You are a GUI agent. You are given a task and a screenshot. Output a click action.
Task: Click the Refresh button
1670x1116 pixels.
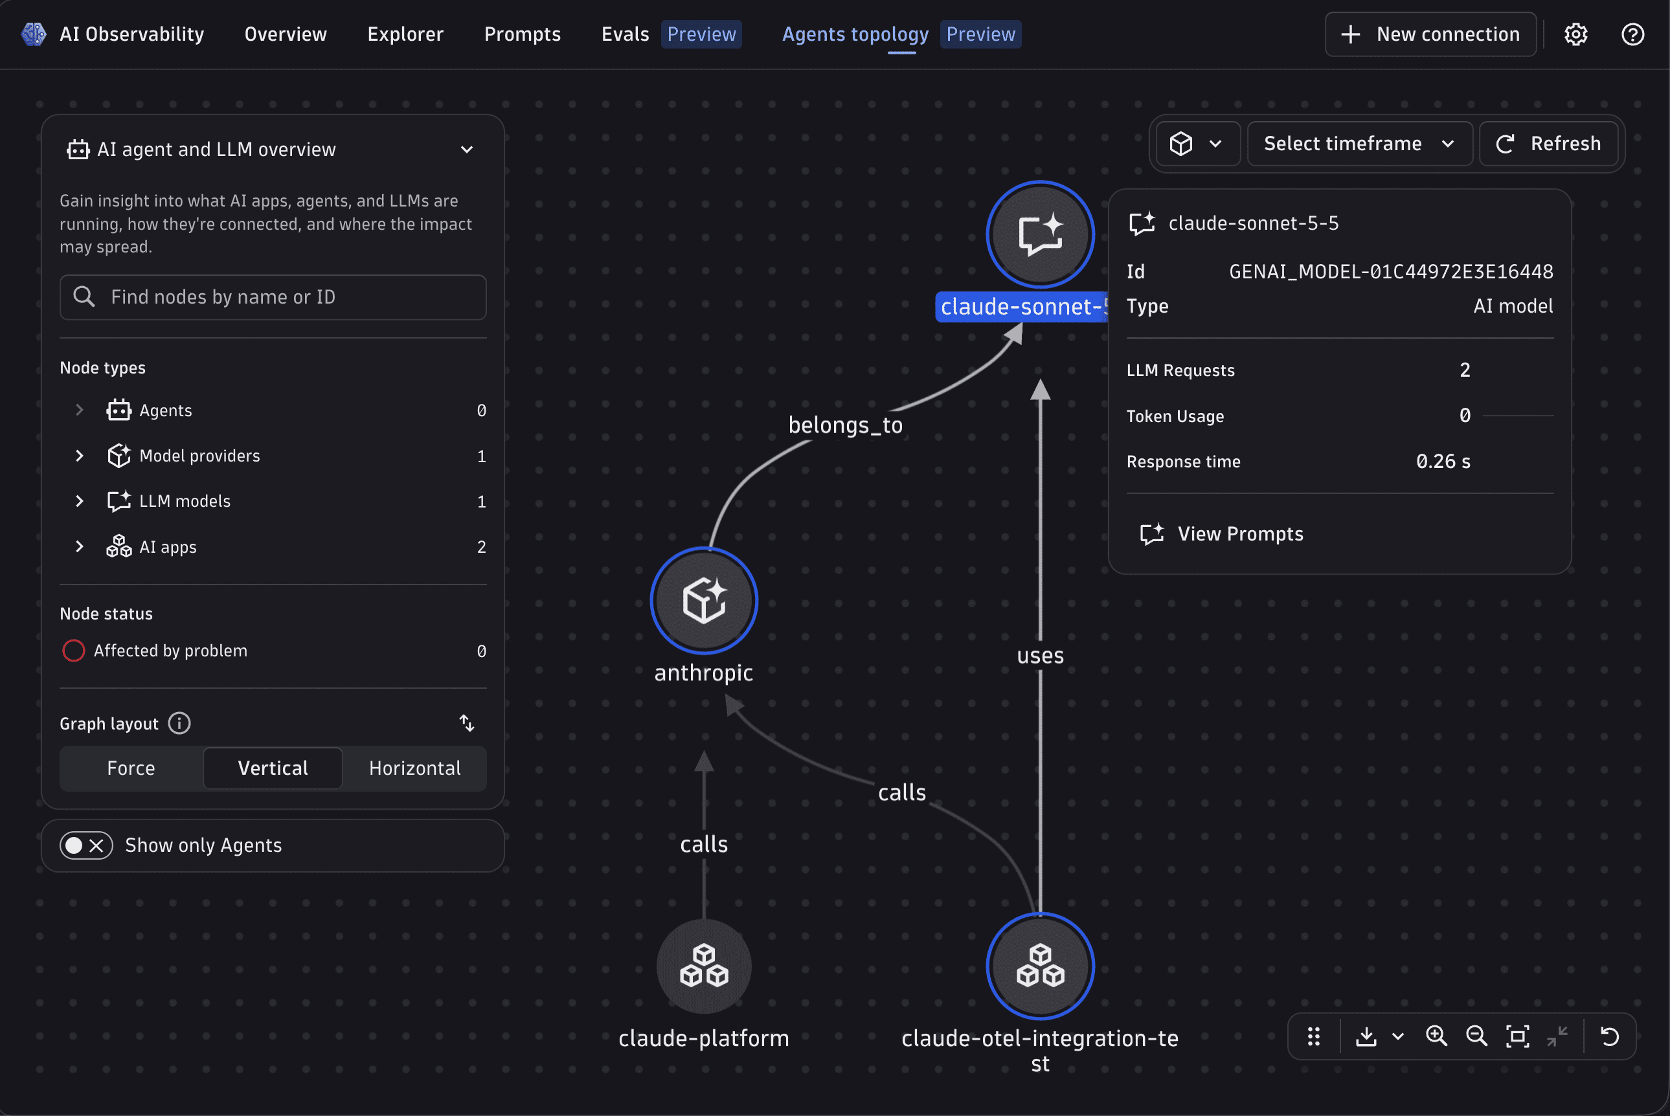1549,144
